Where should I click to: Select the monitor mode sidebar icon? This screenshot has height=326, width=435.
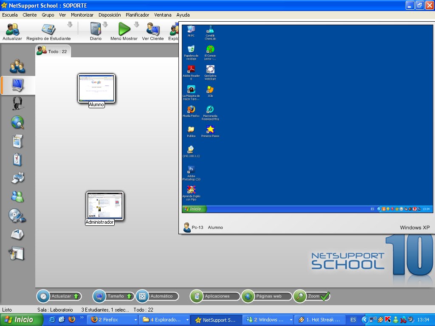[x=18, y=85]
